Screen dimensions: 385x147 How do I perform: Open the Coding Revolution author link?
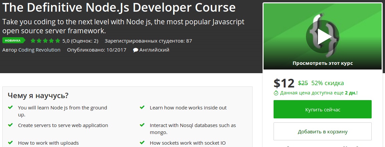(39, 50)
